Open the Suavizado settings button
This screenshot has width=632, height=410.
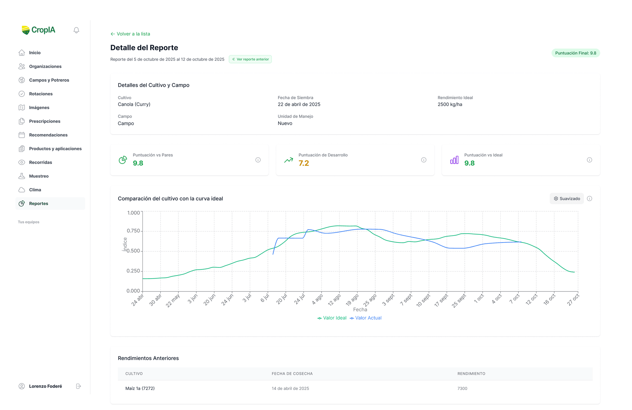tap(566, 198)
